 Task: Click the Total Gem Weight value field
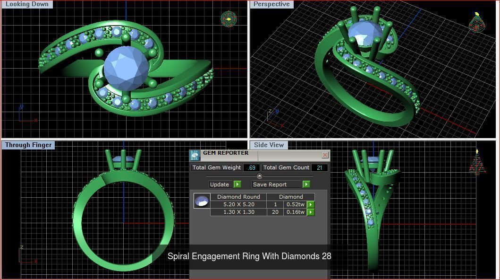(252, 167)
